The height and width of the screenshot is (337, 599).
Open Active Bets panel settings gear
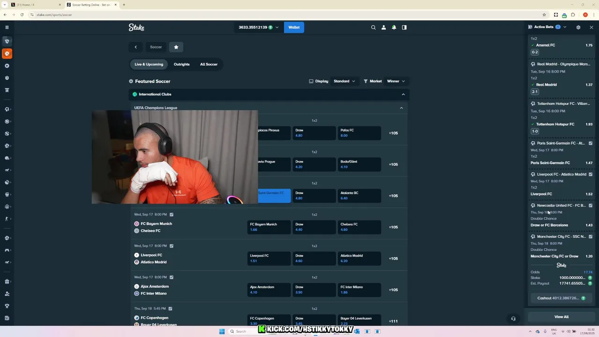click(x=578, y=27)
